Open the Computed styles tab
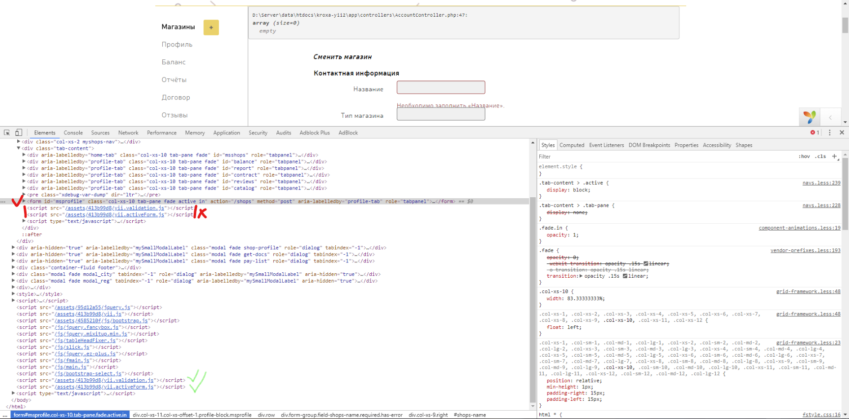The width and height of the screenshot is (849, 419). click(572, 145)
